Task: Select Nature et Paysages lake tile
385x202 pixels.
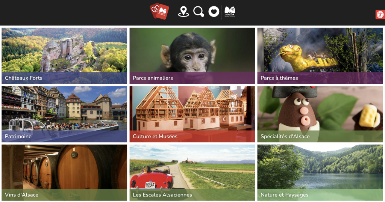Action: click(x=320, y=173)
